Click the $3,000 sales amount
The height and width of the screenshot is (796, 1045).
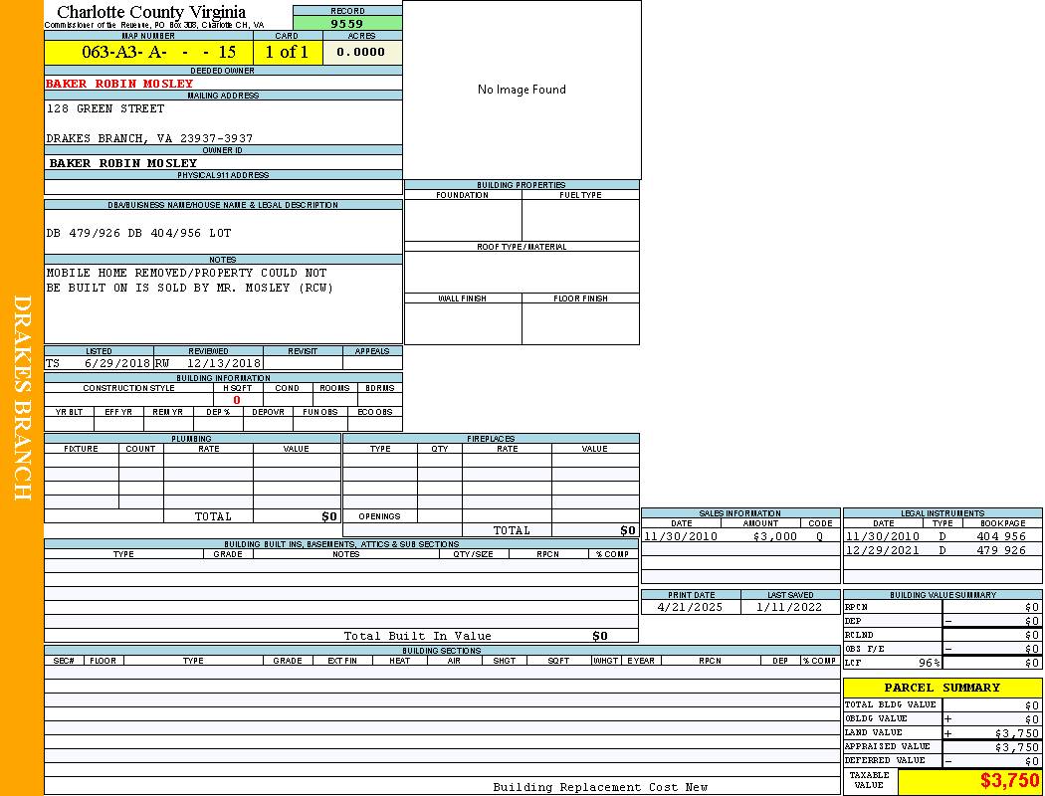(x=774, y=536)
